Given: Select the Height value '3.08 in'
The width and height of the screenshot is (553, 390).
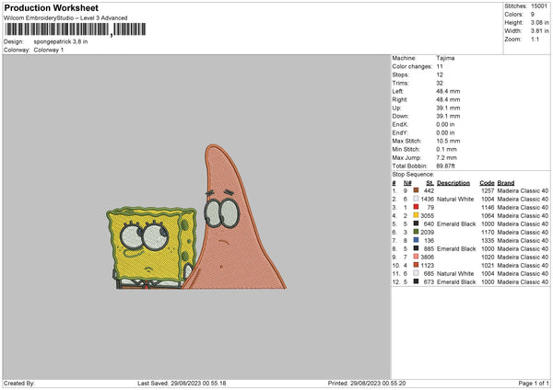Looking at the screenshot, I should point(539,22).
